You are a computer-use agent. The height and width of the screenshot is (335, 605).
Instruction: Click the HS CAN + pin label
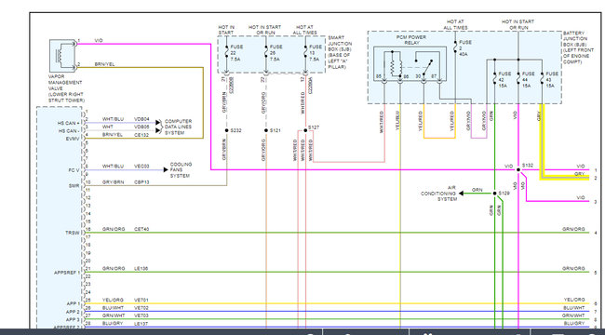[69, 123]
